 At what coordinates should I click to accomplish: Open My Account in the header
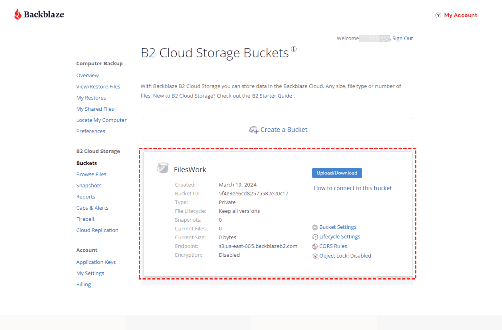[x=460, y=15]
